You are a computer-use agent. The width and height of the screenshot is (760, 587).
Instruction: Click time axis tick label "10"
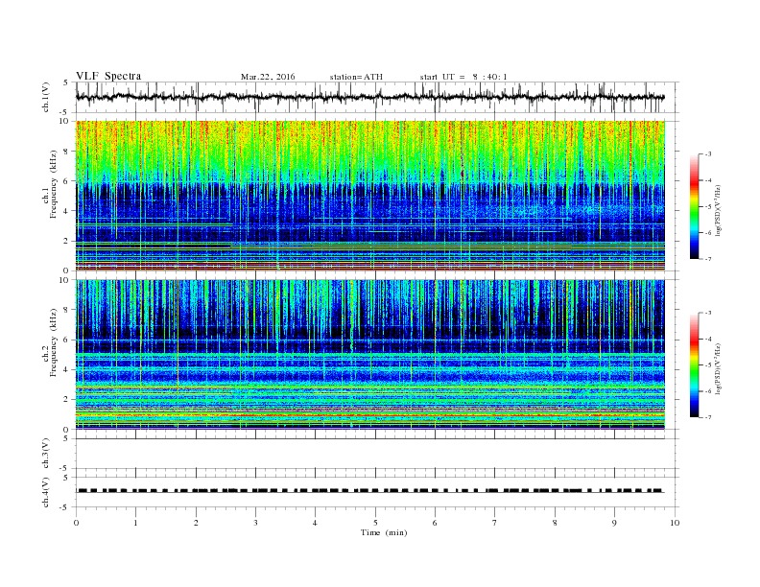[x=675, y=523]
